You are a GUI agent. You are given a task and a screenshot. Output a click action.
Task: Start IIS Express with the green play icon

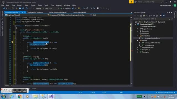tap(61, 9)
